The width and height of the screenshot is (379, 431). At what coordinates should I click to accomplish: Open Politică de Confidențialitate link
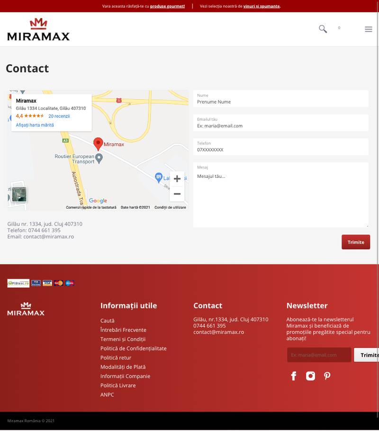[x=134, y=348]
